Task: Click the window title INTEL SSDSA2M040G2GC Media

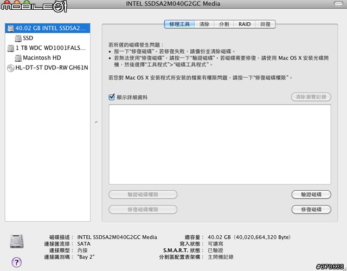Action: [x=173, y=4]
